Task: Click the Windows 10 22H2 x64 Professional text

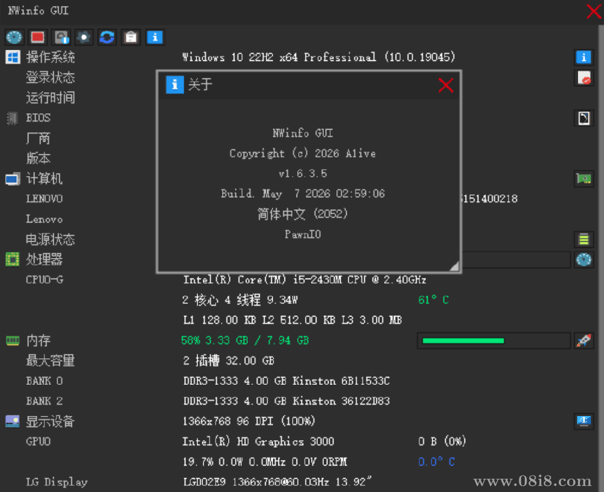Action: 318,57
